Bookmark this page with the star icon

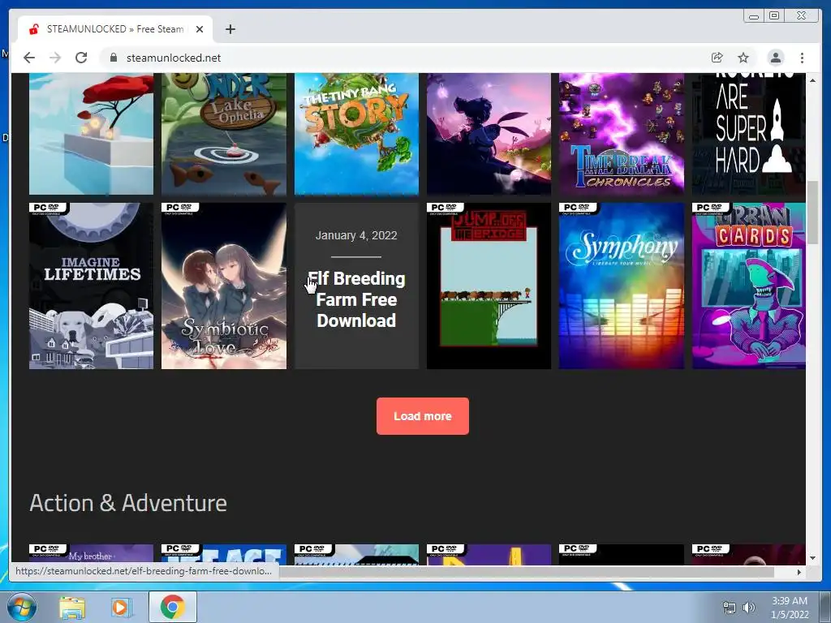[x=743, y=58]
